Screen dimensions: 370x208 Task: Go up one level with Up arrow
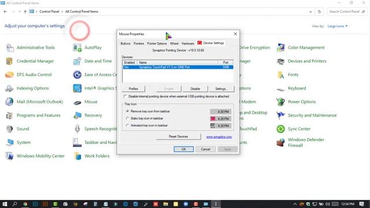(x=25, y=12)
